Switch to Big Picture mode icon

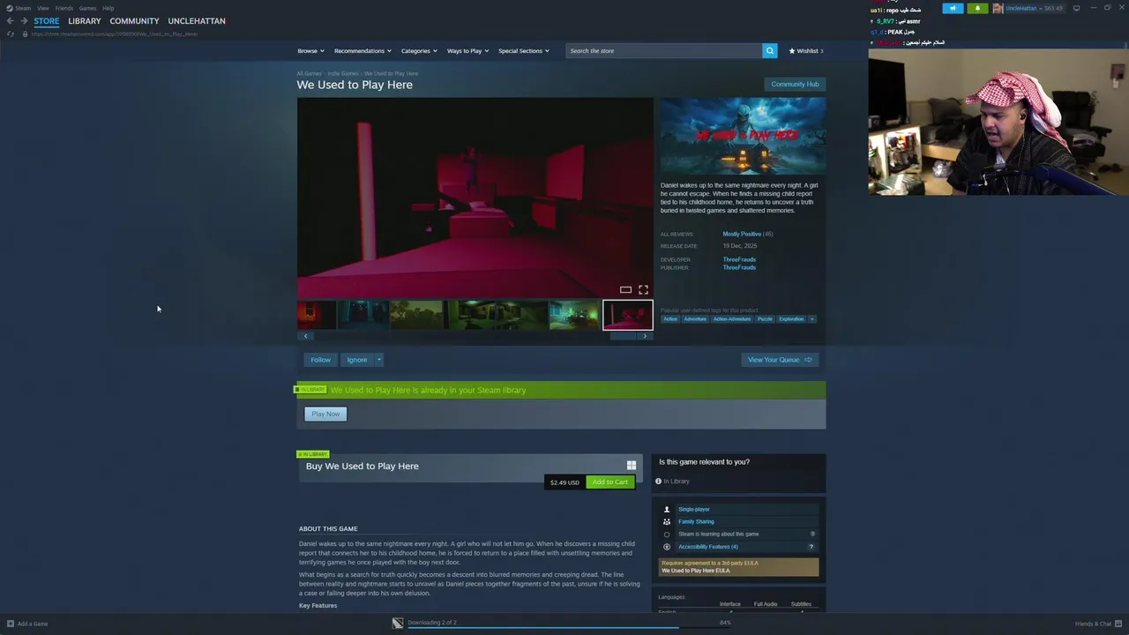1076,8
